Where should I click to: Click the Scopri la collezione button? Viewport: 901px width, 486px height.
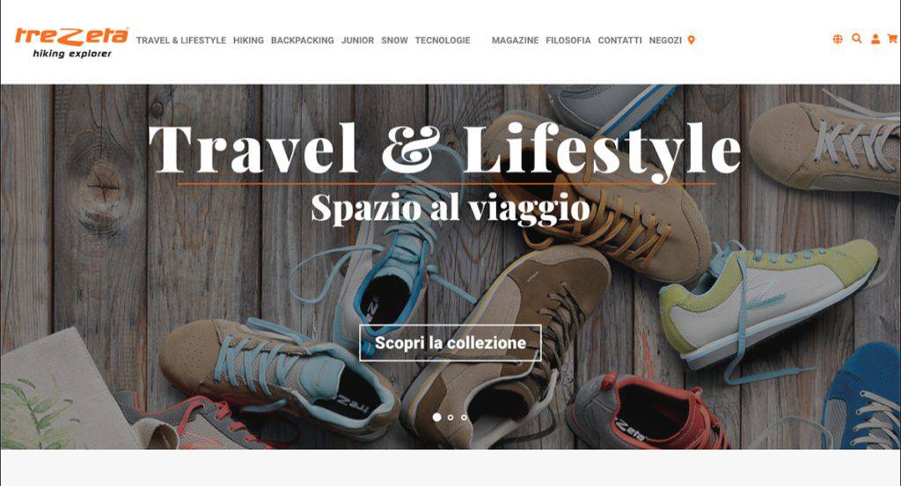pos(450,342)
